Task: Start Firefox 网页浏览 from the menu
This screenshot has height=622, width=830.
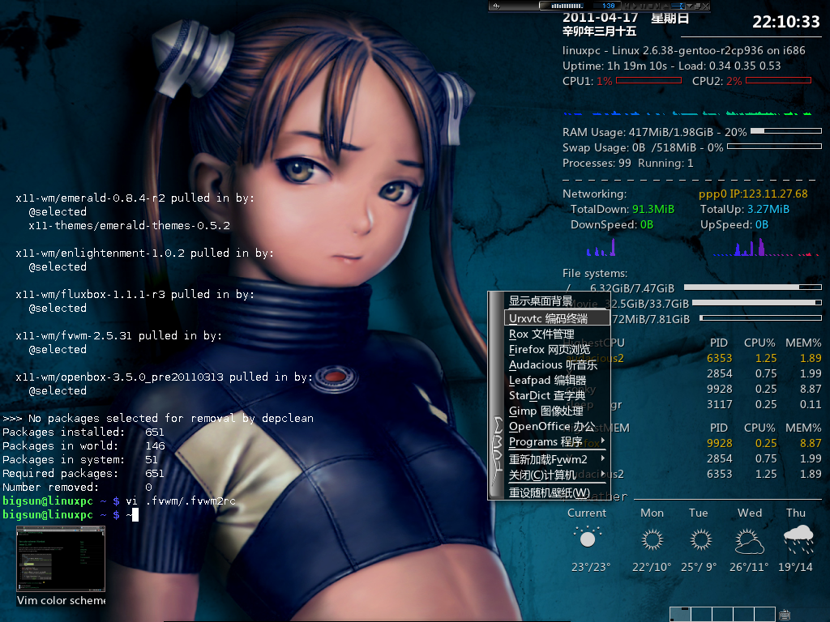Action: 556,350
